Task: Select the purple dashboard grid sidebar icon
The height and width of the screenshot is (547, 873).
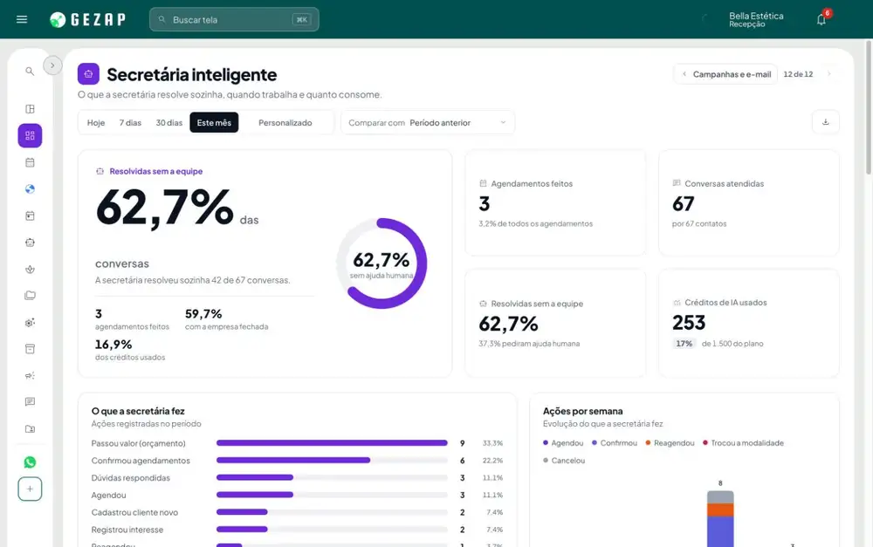Action: click(x=30, y=135)
